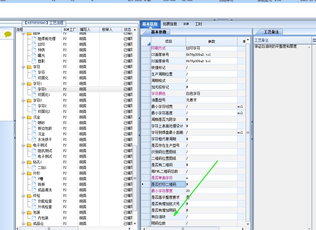Click the 电子测试 folder icon
Viewport: 316px width, 230px height.
pos(29,145)
